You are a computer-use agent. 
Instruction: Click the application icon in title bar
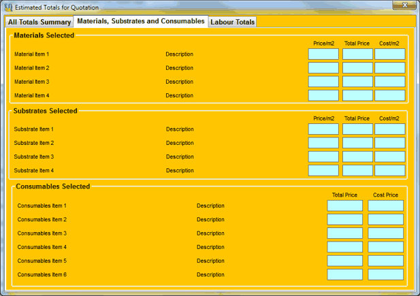8,7
